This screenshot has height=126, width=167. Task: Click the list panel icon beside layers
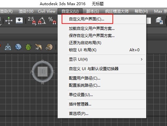(x=149, y=20)
